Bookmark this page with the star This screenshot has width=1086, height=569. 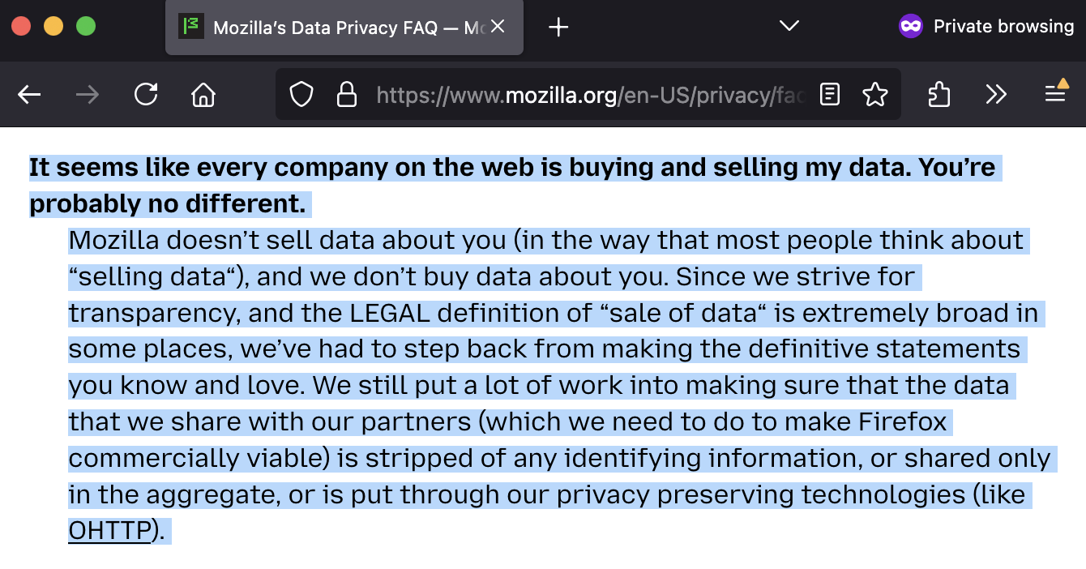click(x=875, y=95)
